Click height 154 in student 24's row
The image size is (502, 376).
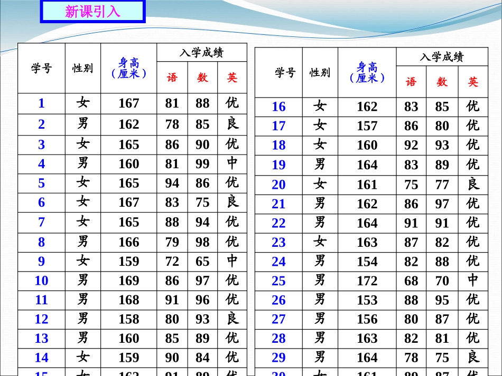click(x=367, y=262)
